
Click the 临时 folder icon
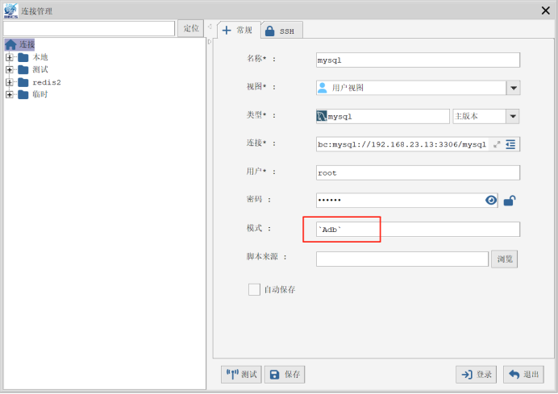23,94
